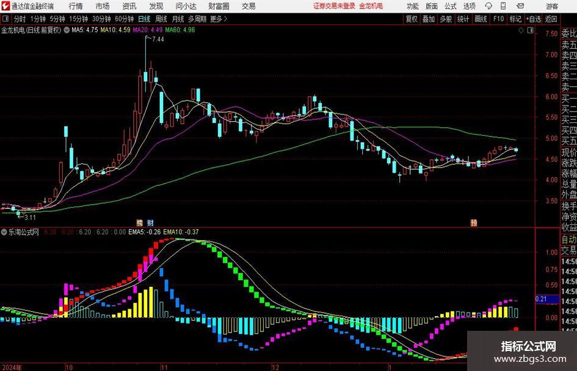Click the MA5: 4.75 indicator label
Image resolution: width=577 pixels, height=371 pixels.
pos(85,30)
